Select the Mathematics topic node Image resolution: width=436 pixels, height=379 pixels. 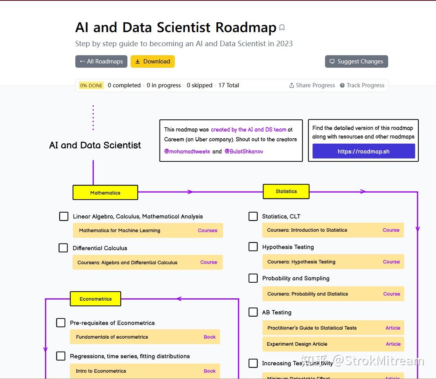pyautogui.click(x=105, y=193)
